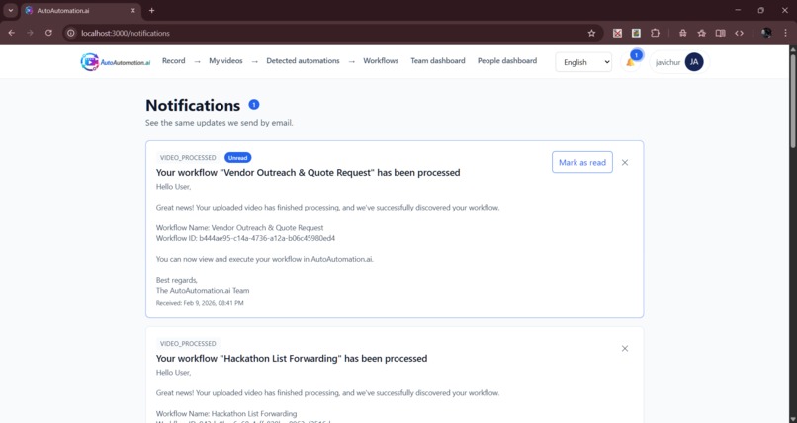Dismiss the Hackathon List Forwarding notification
This screenshot has width=797, height=423.
pos(625,348)
